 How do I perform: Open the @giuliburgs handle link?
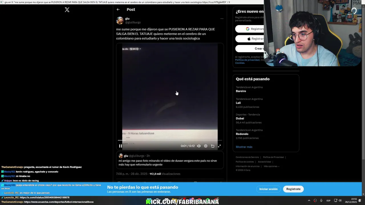pyautogui.click(x=133, y=22)
